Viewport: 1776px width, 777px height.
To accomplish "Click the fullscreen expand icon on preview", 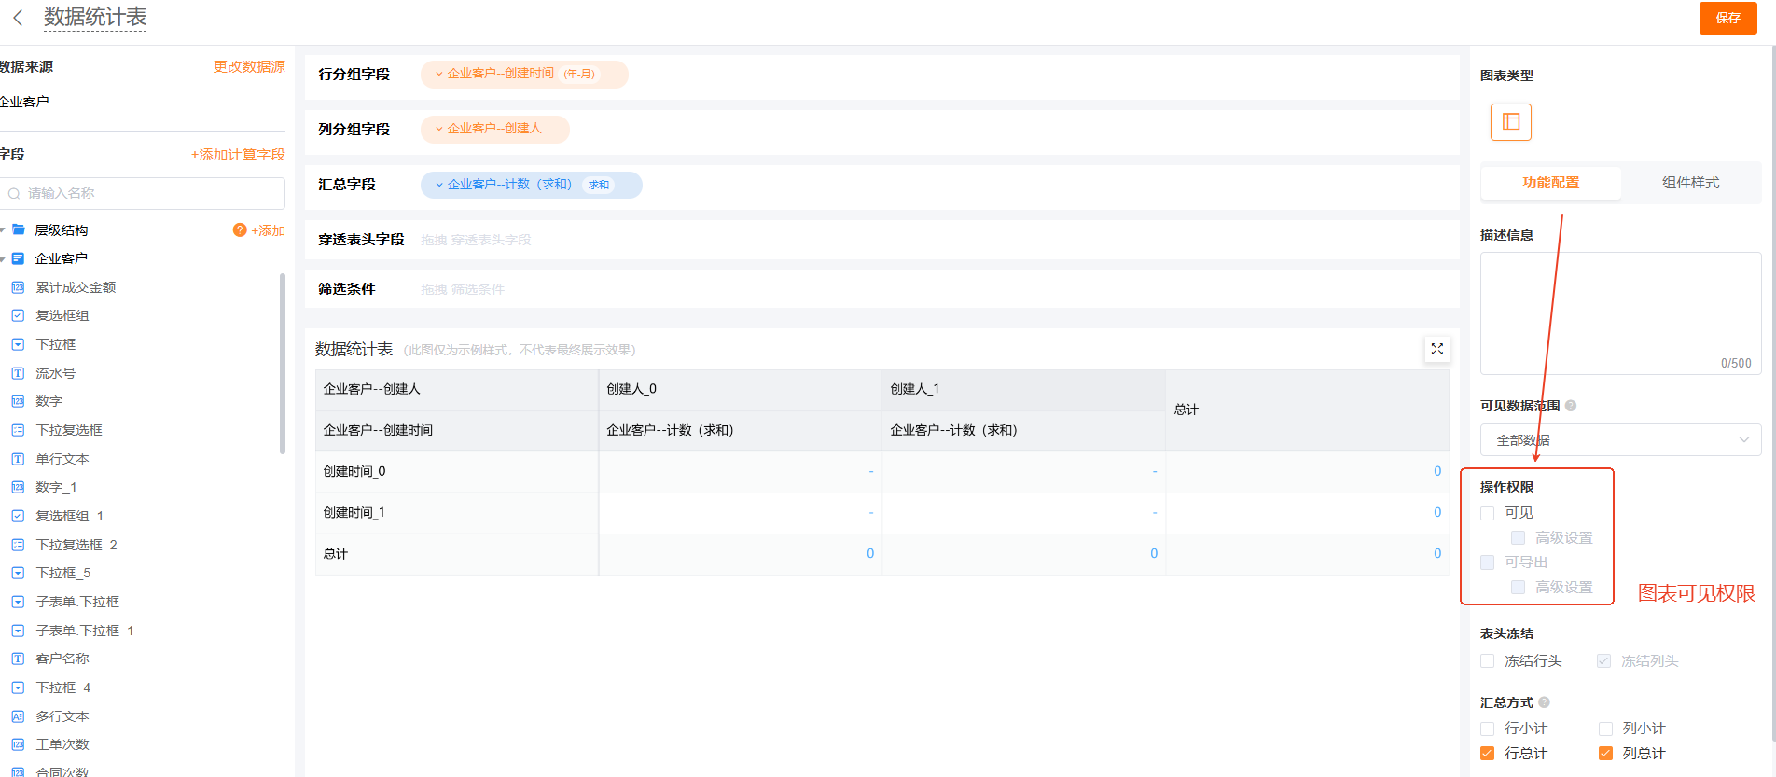I will 1436,349.
